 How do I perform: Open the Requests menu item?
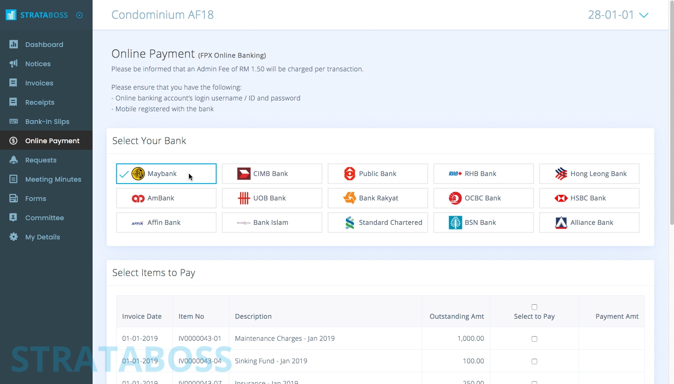point(46,160)
